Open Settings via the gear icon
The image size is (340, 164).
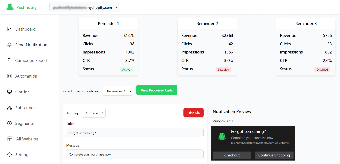pos(9,155)
